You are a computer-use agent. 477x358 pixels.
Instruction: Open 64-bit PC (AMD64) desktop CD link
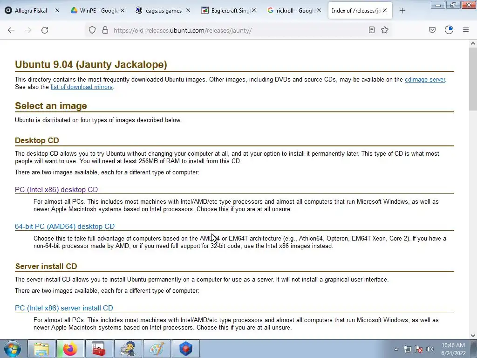[x=65, y=227]
